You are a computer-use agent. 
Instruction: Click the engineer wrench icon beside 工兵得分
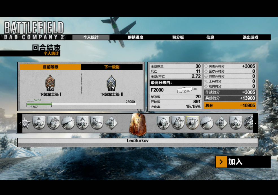tap(206, 81)
